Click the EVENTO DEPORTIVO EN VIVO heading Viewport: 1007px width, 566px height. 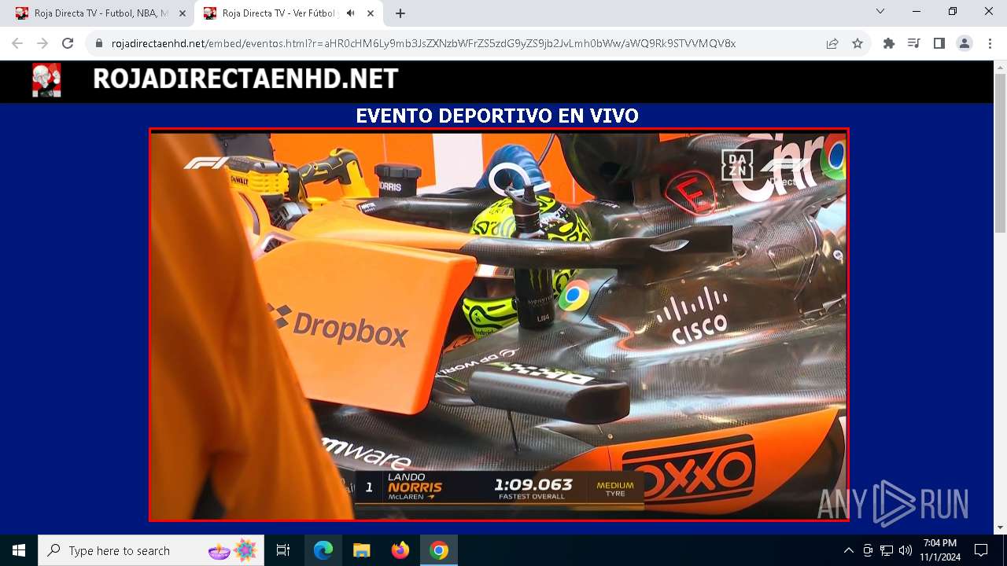click(497, 116)
